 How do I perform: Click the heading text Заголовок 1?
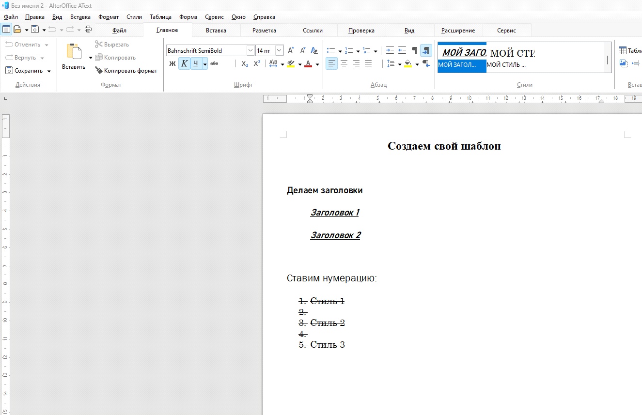(335, 213)
